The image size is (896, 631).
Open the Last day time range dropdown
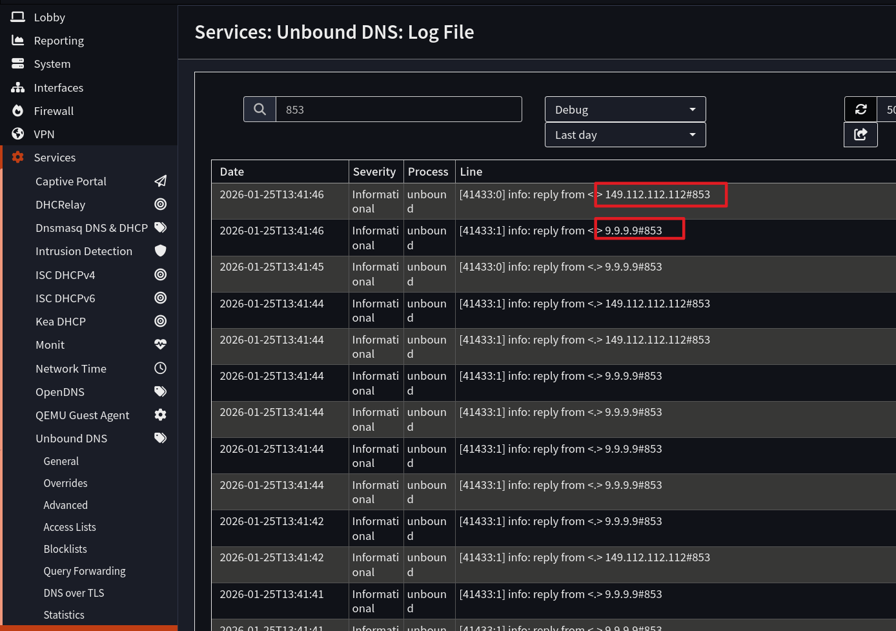click(624, 134)
